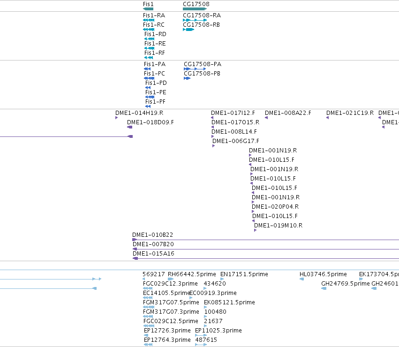Click the Fis1-PD protein glyph

(148, 88)
